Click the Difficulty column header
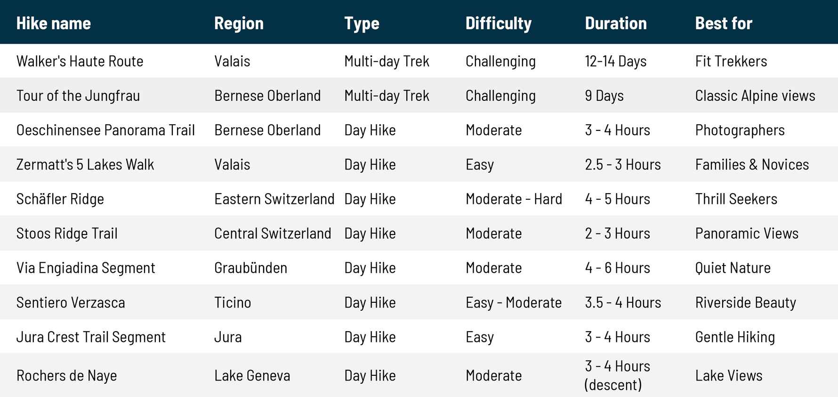Image resolution: width=838 pixels, height=397 pixels. point(498,23)
